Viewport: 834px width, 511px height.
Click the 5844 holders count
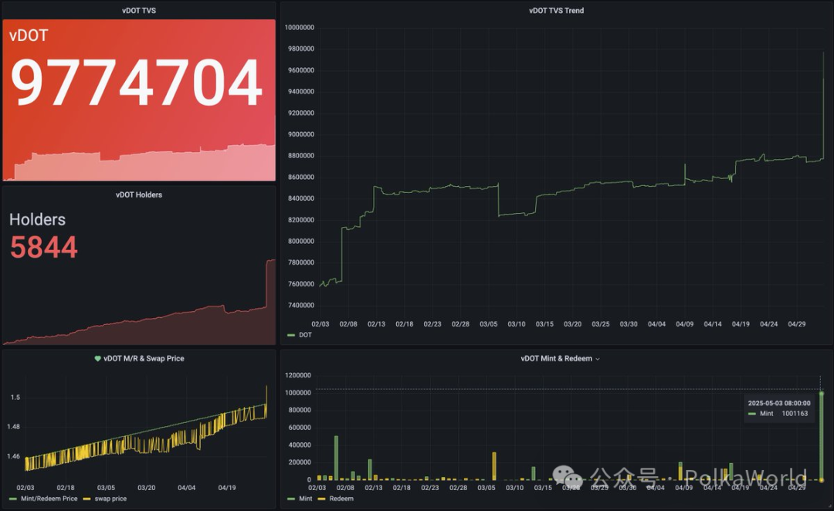pyautogui.click(x=43, y=247)
